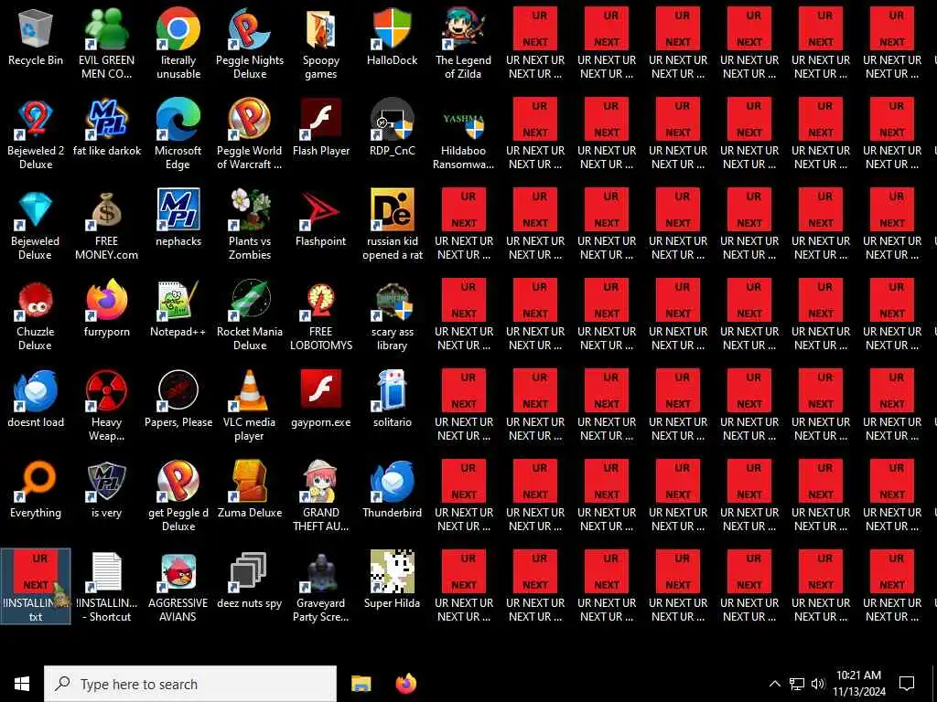Viewport: 937px width, 702px height.
Task: Launch Firefox from the taskbar
Action: [406, 684]
